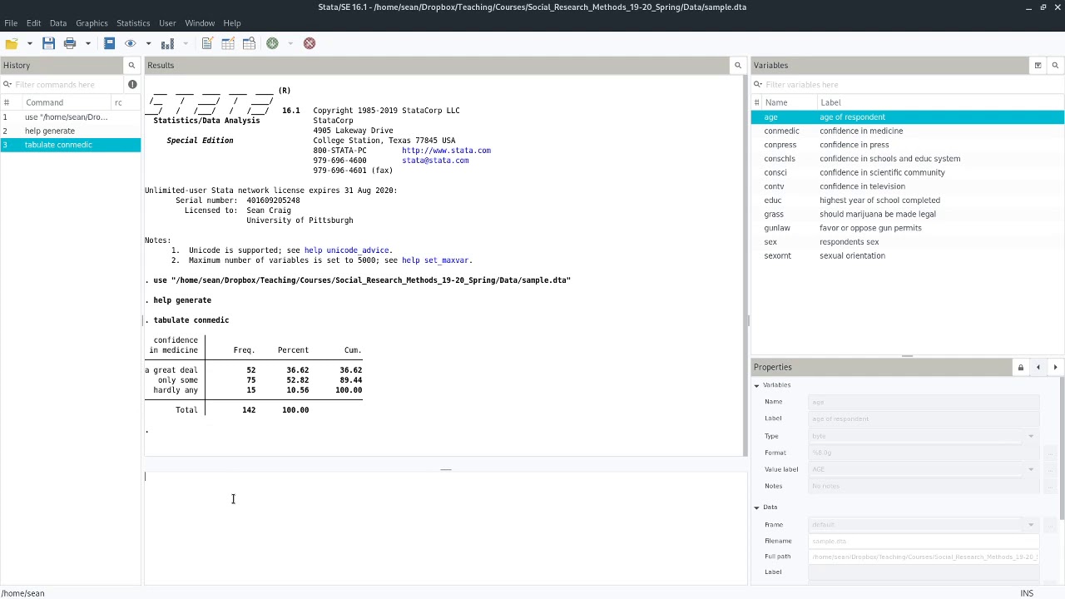Image resolution: width=1065 pixels, height=599 pixels.
Task: Click the Format ellipsis button in Properties
Action: pos(1050,453)
